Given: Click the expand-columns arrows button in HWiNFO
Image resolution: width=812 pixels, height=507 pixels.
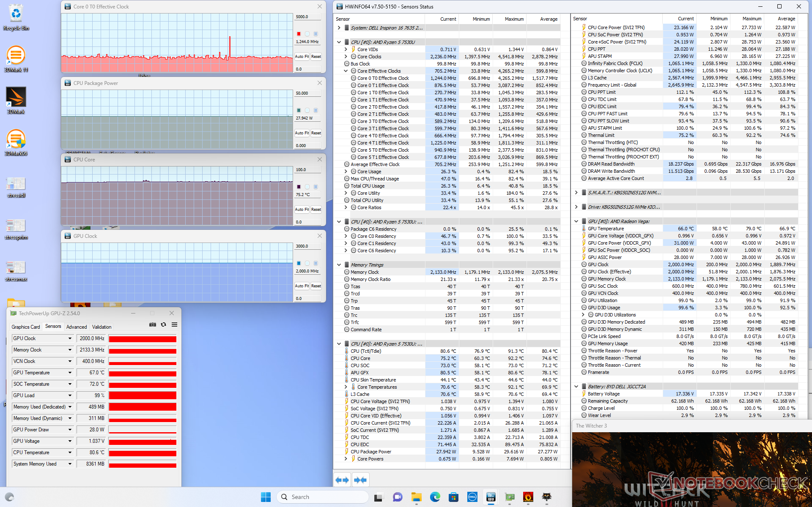Looking at the screenshot, I should point(342,480).
